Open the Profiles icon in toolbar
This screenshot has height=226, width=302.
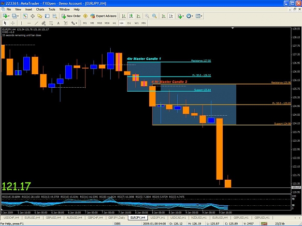pos(14,16)
